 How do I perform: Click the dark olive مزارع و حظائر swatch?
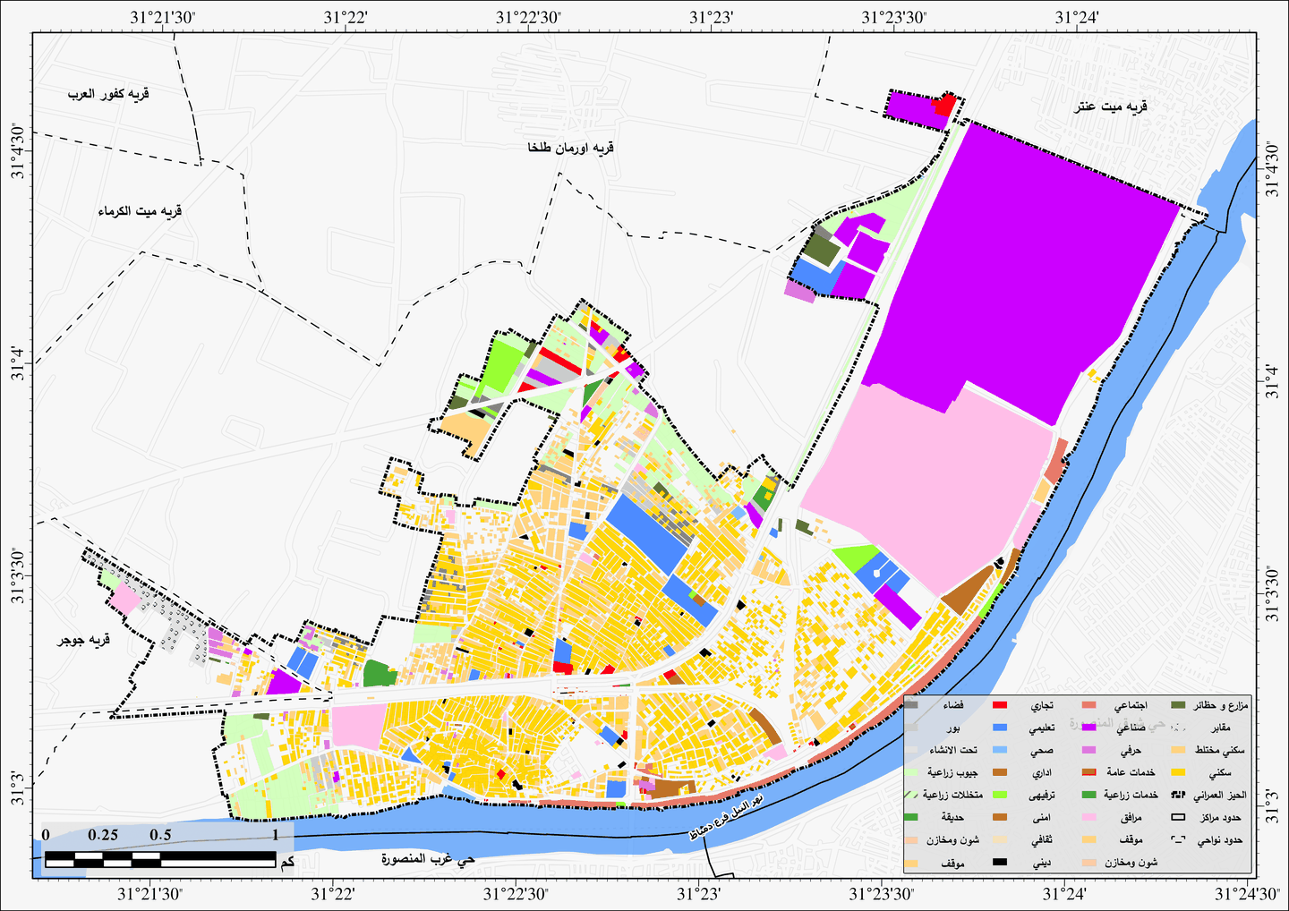(1179, 705)
